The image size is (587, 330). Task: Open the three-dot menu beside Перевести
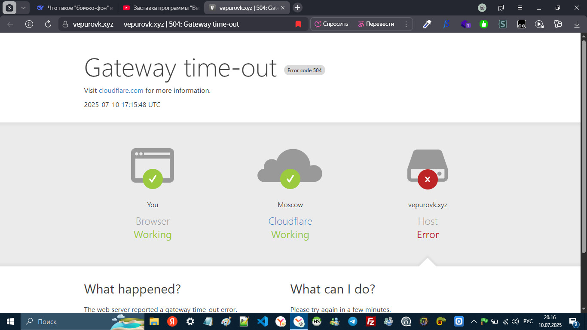[406, 24]
